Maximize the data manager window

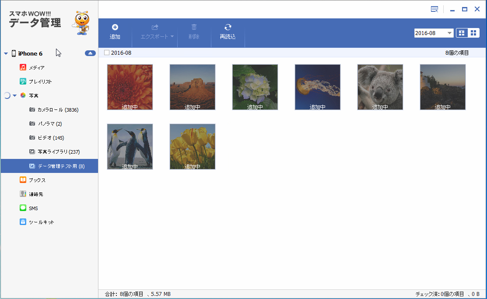tap(465, 9)
